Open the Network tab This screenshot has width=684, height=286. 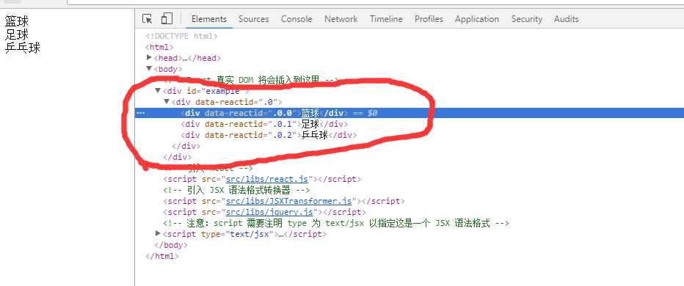click(x=341, y=19)
